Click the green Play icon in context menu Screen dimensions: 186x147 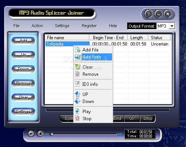pos(77,111)
